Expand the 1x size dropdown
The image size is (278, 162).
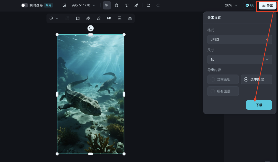[x=239, y=59]
